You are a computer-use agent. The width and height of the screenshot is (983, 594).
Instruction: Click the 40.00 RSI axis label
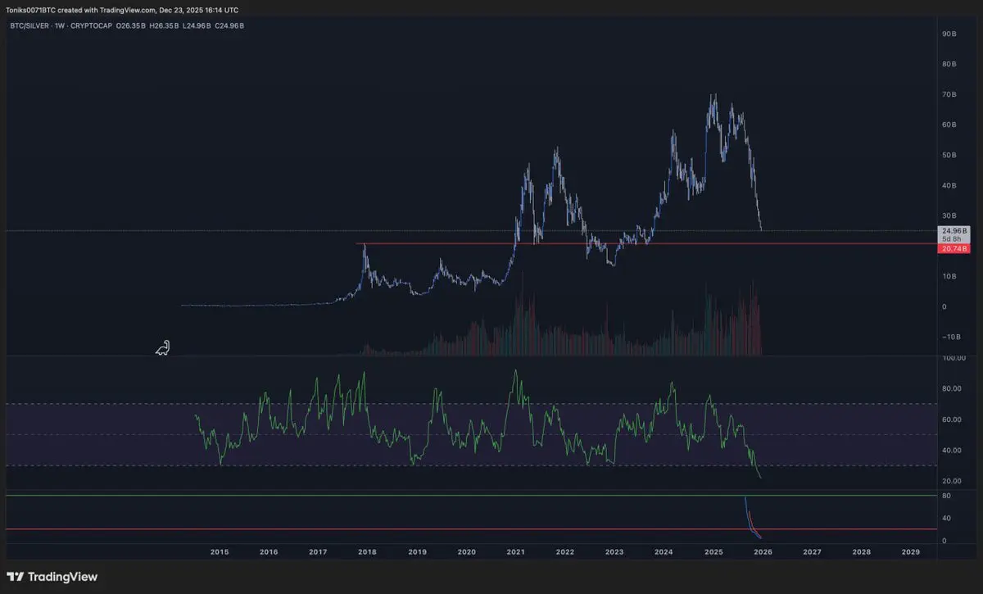pyautogui.click(x=953, y=450)
